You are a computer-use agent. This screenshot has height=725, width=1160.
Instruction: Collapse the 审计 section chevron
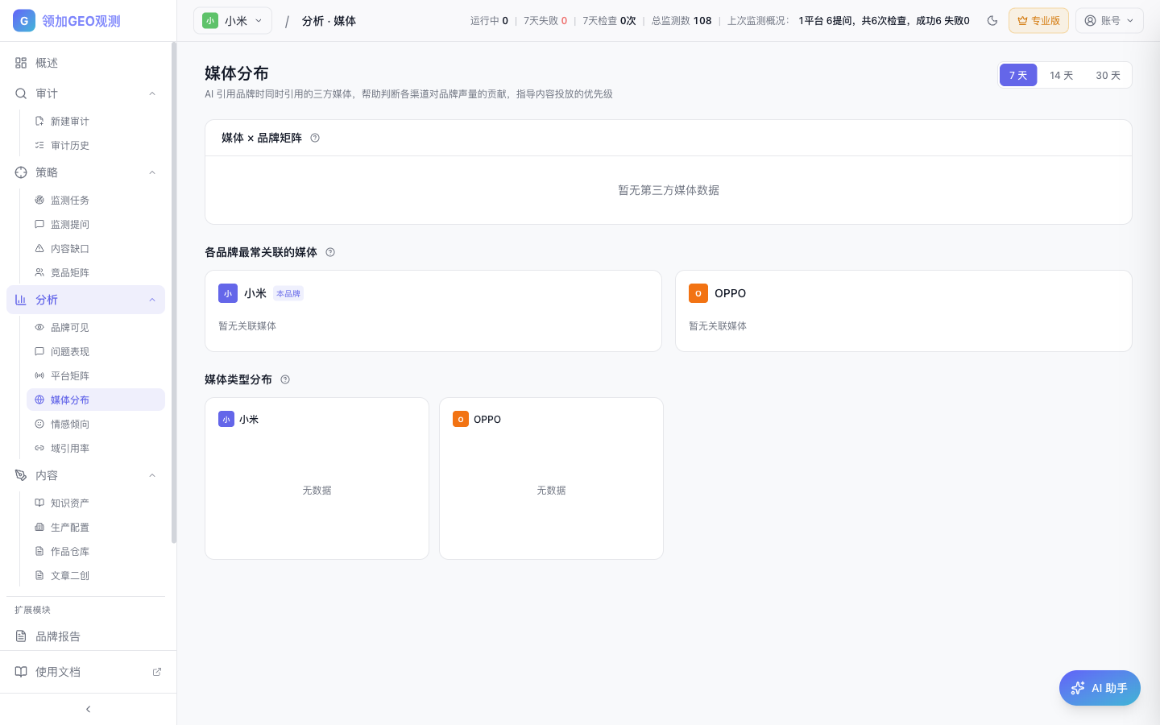(x=152, y=93)
